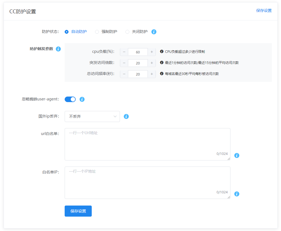Click the info icon next to the url白名单 field

coord(237,155)
